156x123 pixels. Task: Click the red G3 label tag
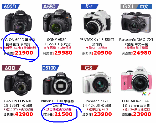(x=90, y=68)
